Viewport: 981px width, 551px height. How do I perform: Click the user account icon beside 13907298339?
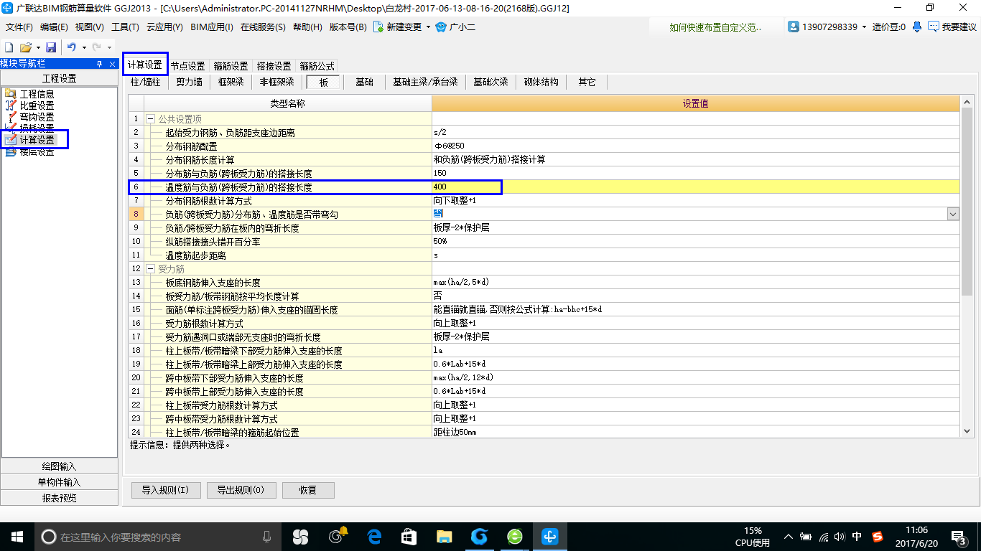pos(794,27)
